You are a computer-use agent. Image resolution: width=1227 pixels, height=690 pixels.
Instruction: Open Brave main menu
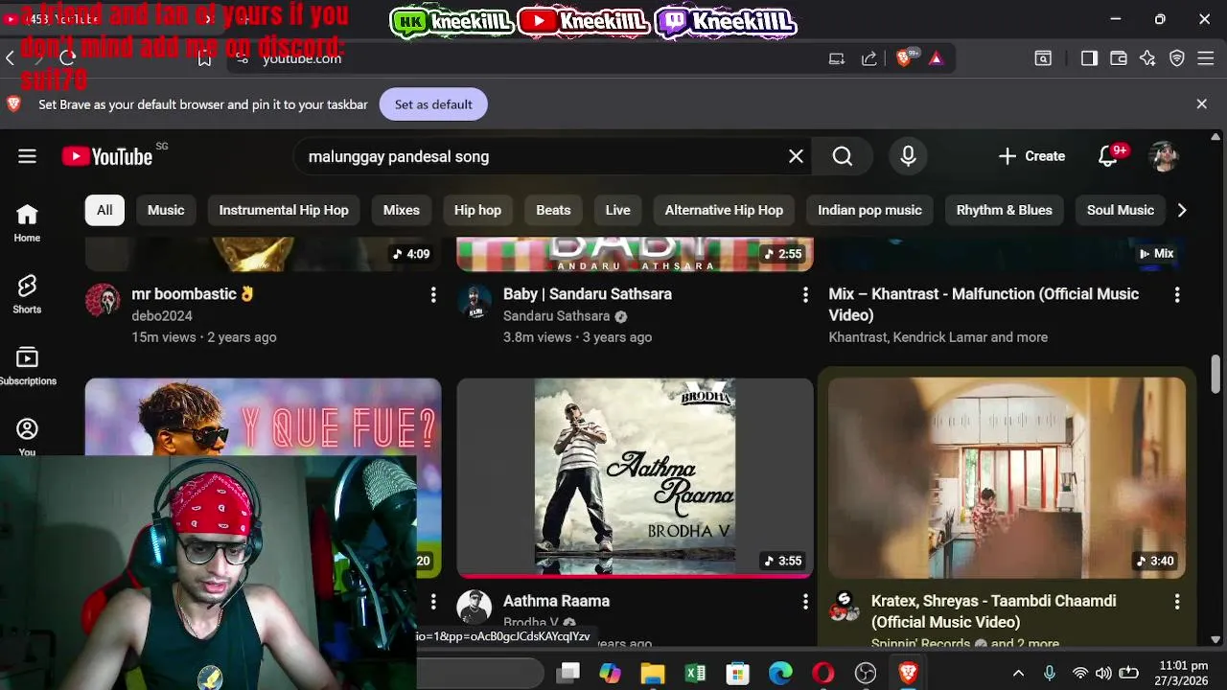click(x=1206, y=58)
